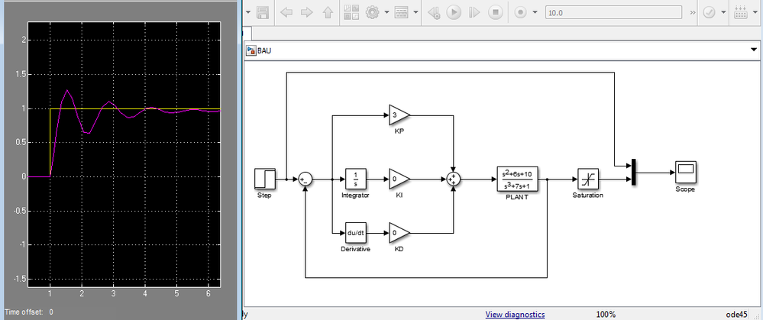Image resolution: width=763 pixels, height=320 pixels.
Task: Open the Model Explorer icon
Action: pos(400,12)
